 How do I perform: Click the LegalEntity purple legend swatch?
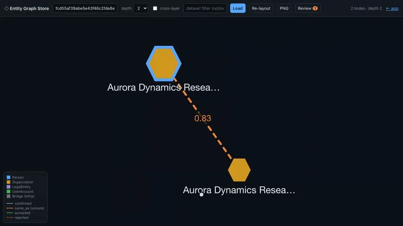click(9, 187)
